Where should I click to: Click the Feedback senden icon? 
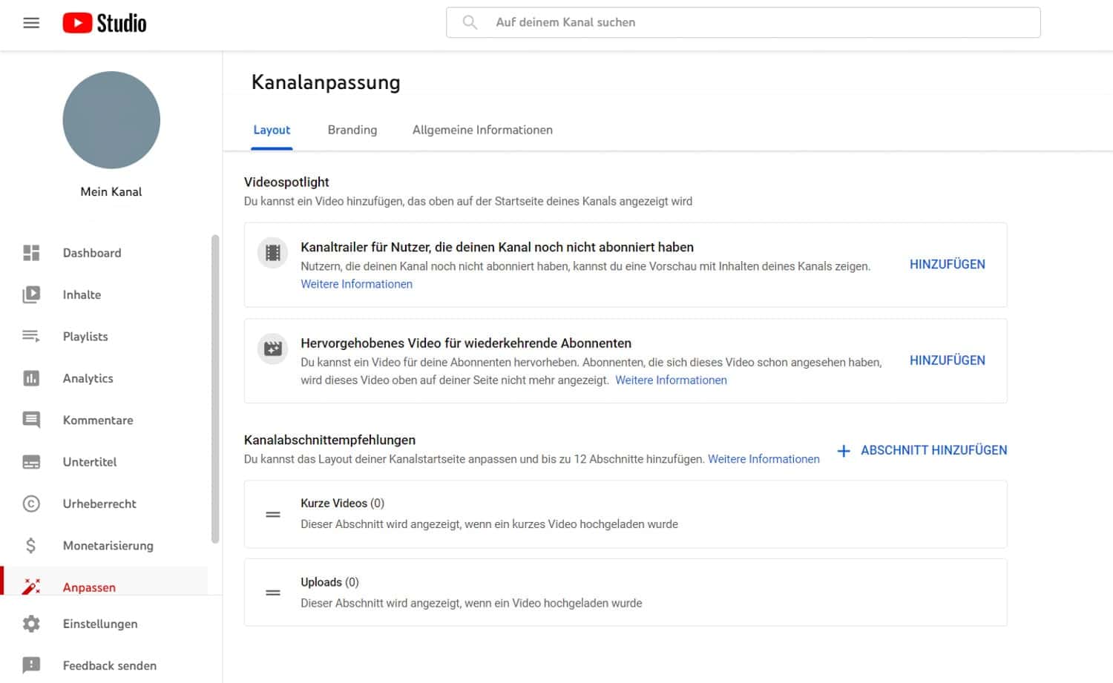click(31, 665)
